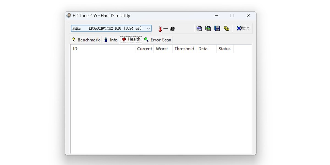Viewport: 330px width, 165px height.
Task: Go to the Error Scan tab
Action: [158, 40]
